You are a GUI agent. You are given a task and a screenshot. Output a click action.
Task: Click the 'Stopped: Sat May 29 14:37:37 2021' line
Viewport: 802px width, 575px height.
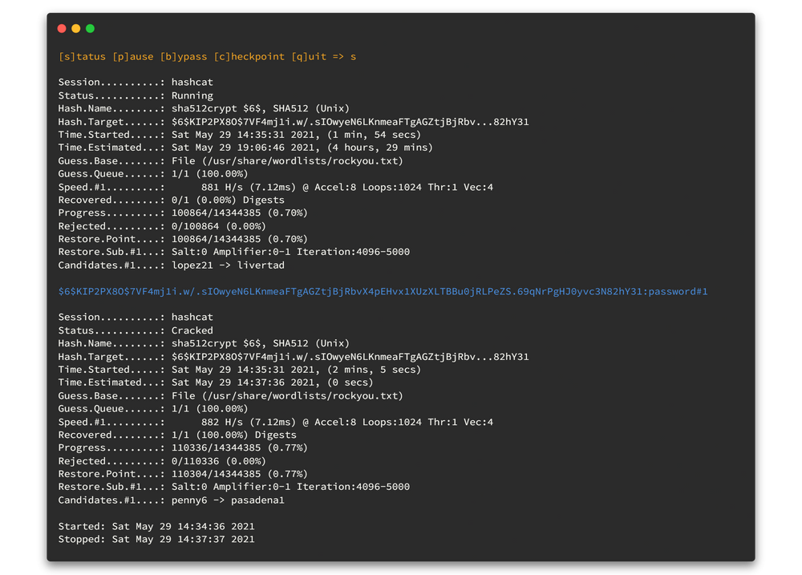pos(156,539)
